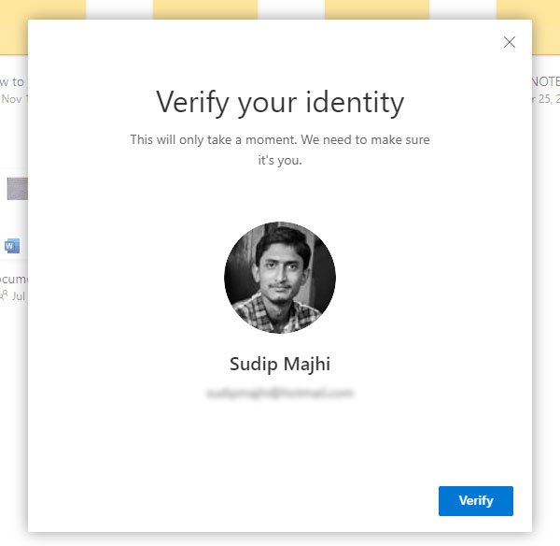Click the gray file thumbnail at left edge

[17, 188]
